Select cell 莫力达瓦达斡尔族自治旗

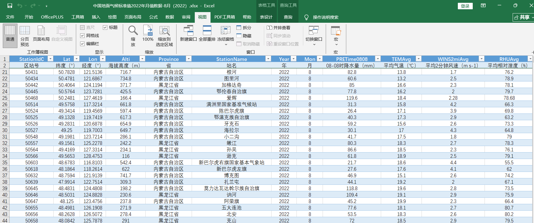[232, 188]
